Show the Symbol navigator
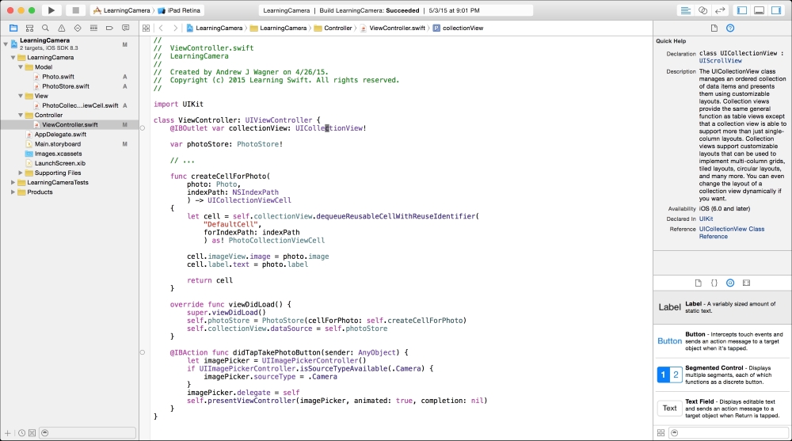This screenshot has width=792, height=441. coord(30,29)
